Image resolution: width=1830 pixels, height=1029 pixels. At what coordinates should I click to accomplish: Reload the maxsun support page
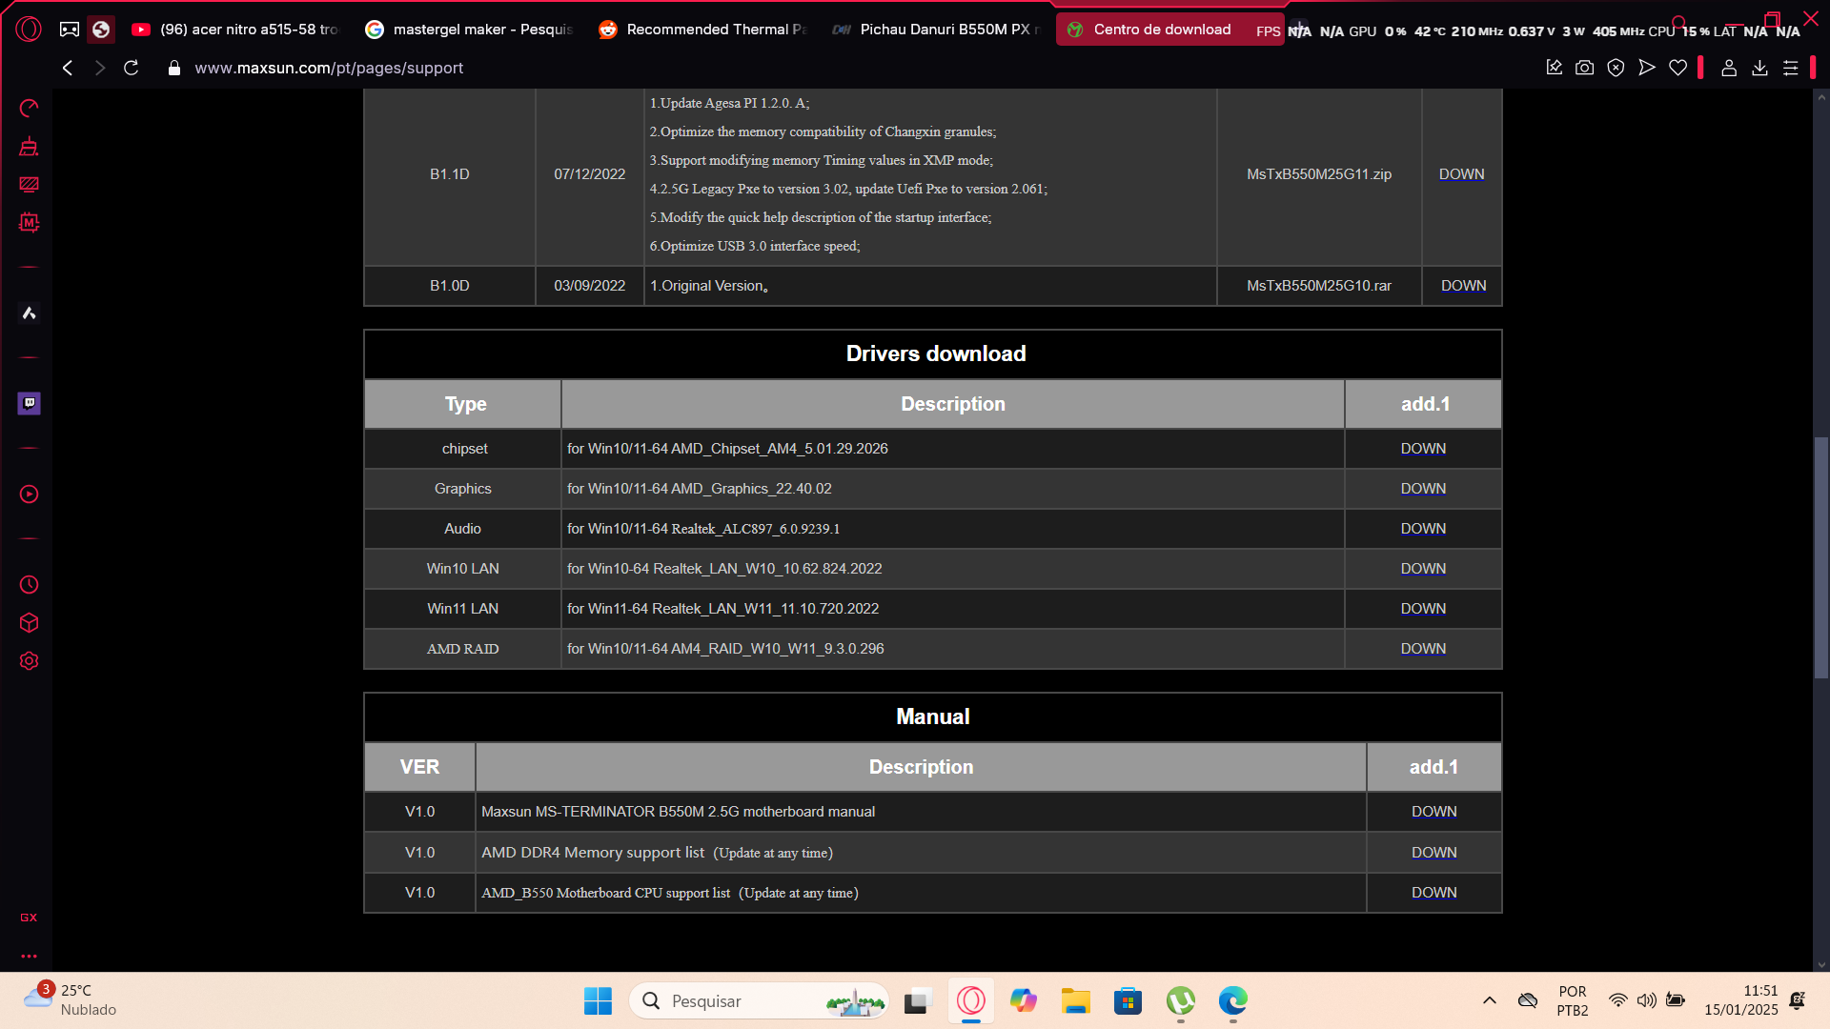pyautogui.click(x=132, y=68)
